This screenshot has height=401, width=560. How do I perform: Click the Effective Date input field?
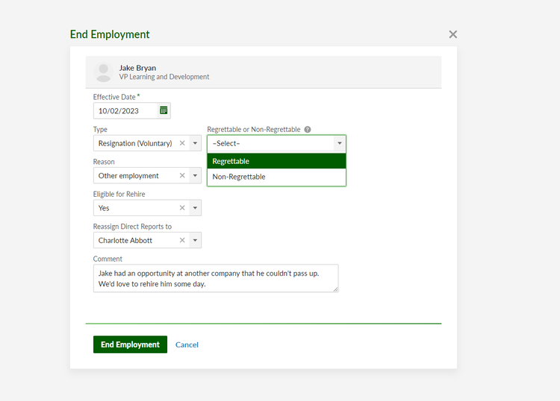pyautogui.click(x=125, y=111)
